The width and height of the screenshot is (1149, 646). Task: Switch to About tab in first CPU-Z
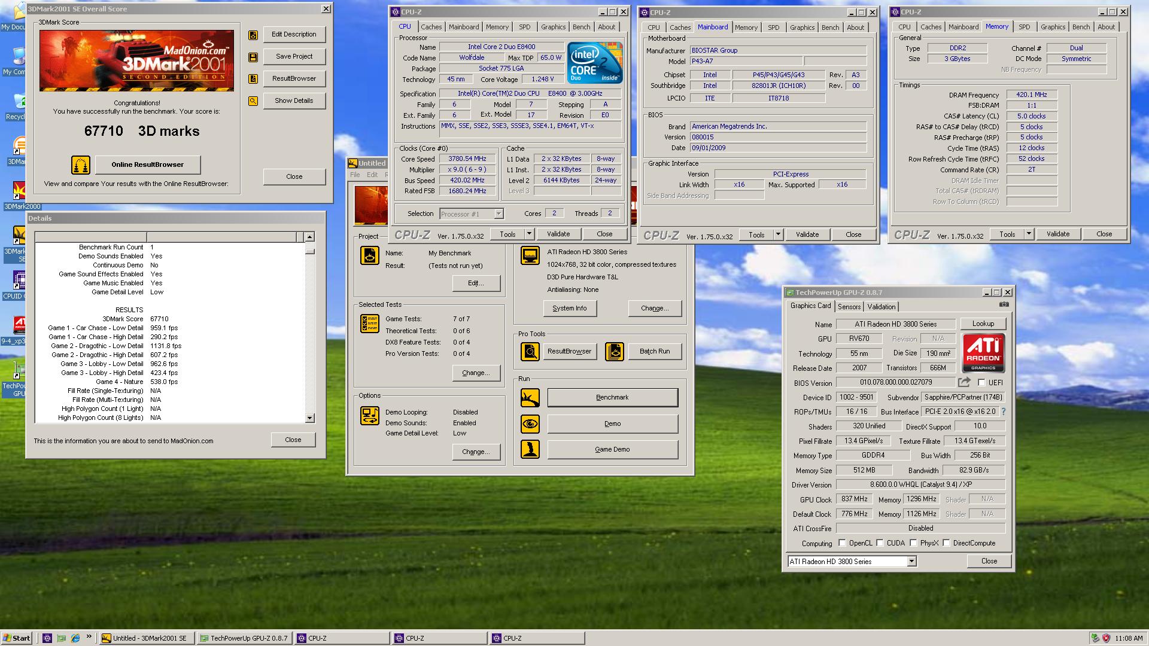[x=606, y=27]
